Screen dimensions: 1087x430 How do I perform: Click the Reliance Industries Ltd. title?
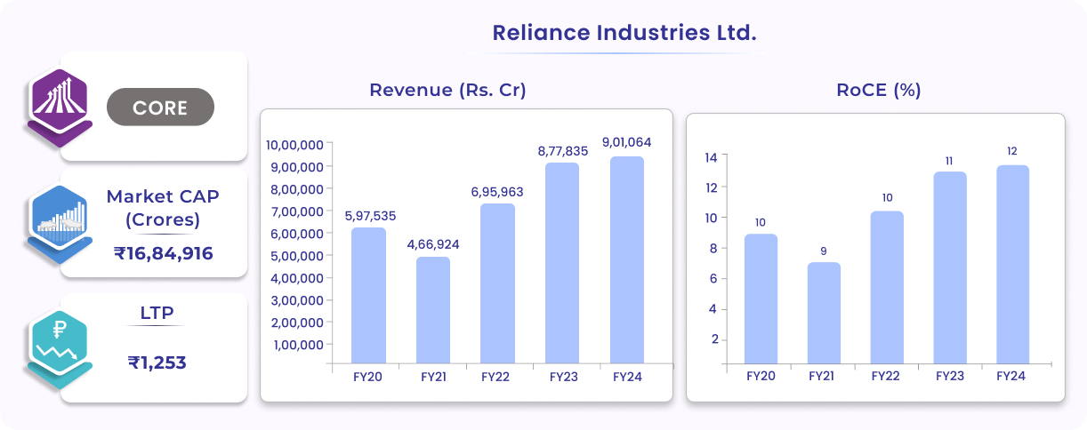click(624, 34)
